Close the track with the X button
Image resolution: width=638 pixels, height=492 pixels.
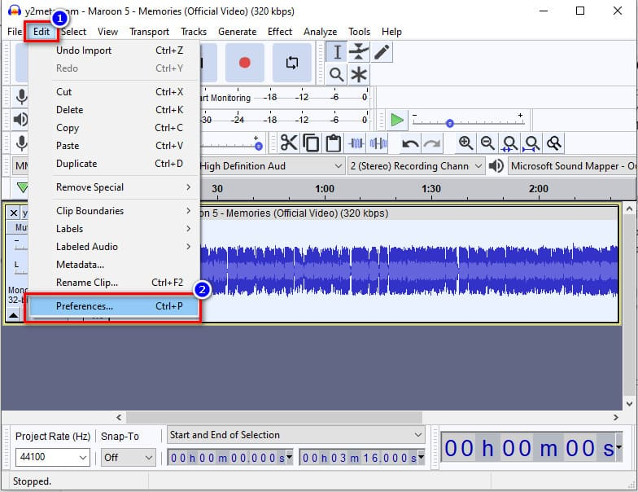pyautogui.click(x=14, y=213)
